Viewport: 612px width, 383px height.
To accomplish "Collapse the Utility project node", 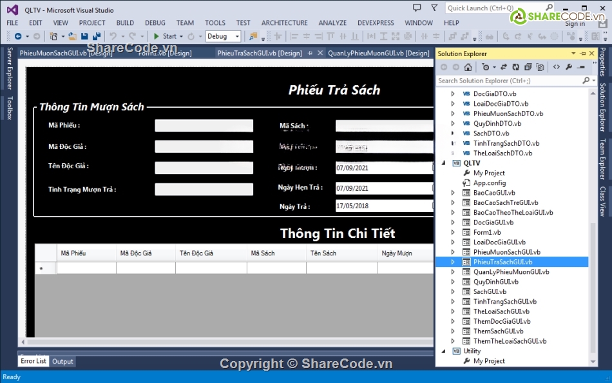I will (x=444, y=351).
